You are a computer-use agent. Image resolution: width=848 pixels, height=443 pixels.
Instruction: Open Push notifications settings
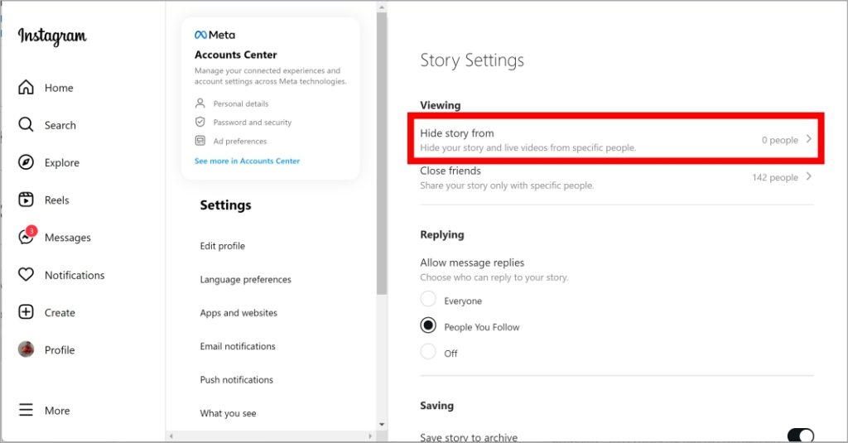(236, 380)
